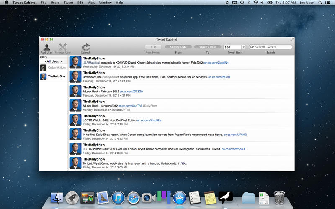Viewport: 335px width, 209px height.
Task: Open the File menu
Action: point(44,3)
